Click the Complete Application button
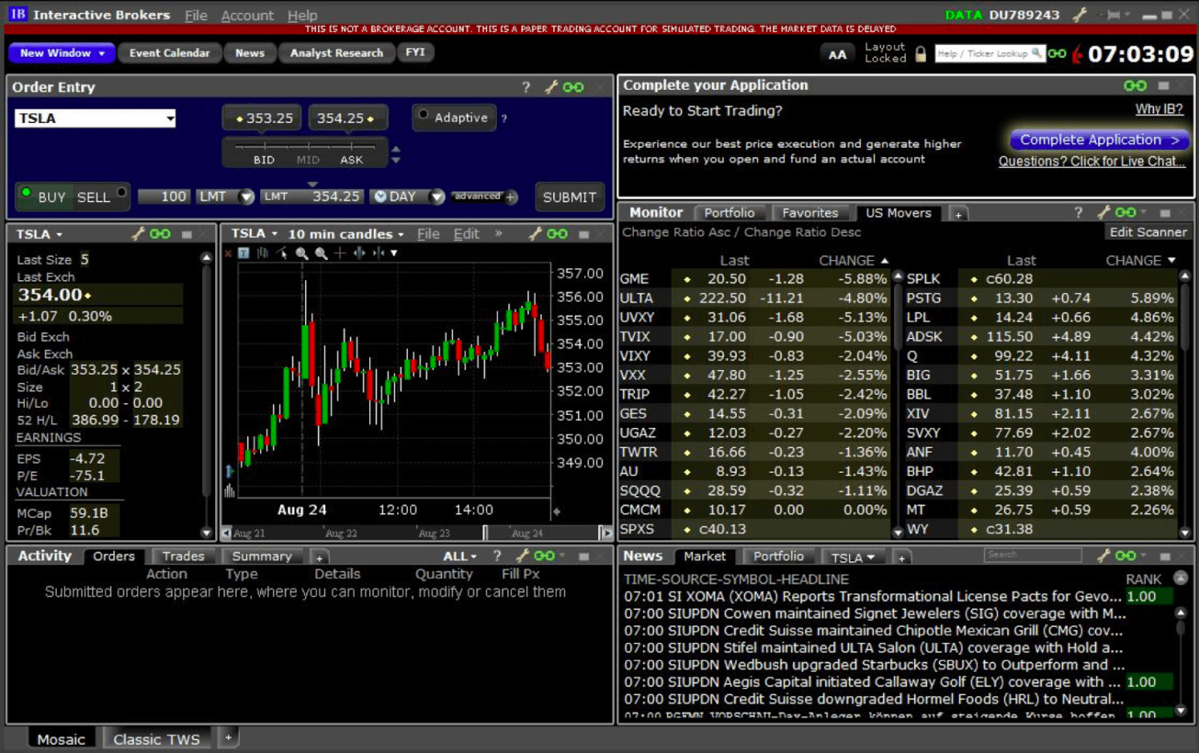 [x=1096, y=140]
